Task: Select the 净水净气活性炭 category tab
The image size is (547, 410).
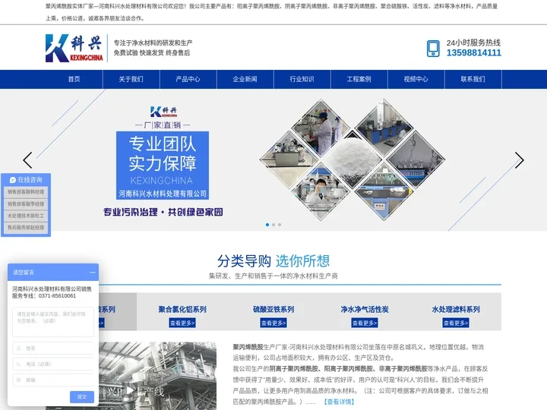Action: (365, 309)
